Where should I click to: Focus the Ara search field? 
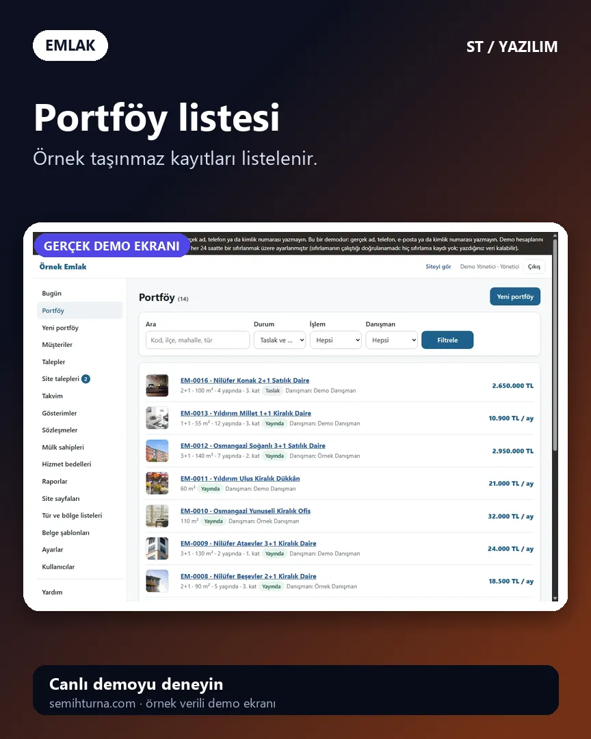point(198,340)
